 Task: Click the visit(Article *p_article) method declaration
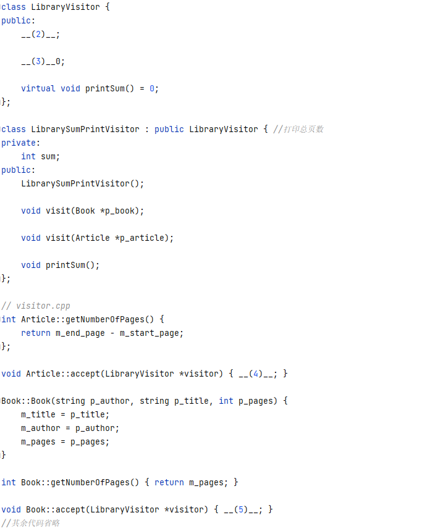pyautogui.click(x=97, y=238)
